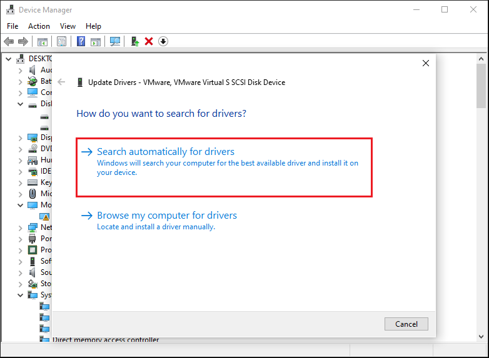
Task: Click the tree scrollbar down arrow
Action: click(481, 337)
